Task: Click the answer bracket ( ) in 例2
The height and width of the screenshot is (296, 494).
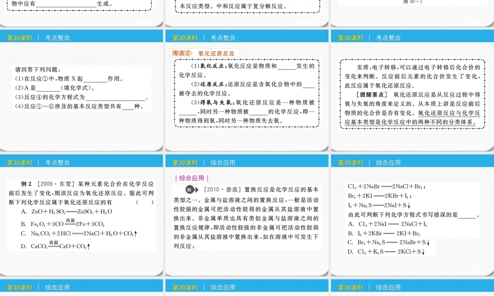Action: (145, 202)
